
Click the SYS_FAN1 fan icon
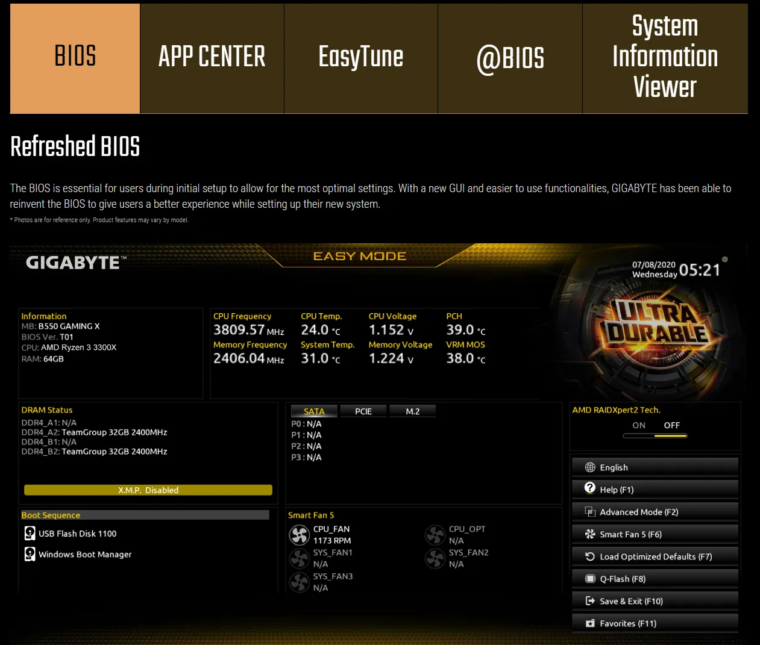300,558
